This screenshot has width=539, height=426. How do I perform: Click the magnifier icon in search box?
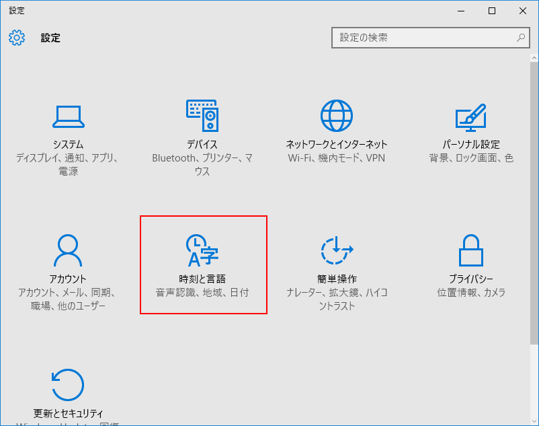click(x=520, y=38)
